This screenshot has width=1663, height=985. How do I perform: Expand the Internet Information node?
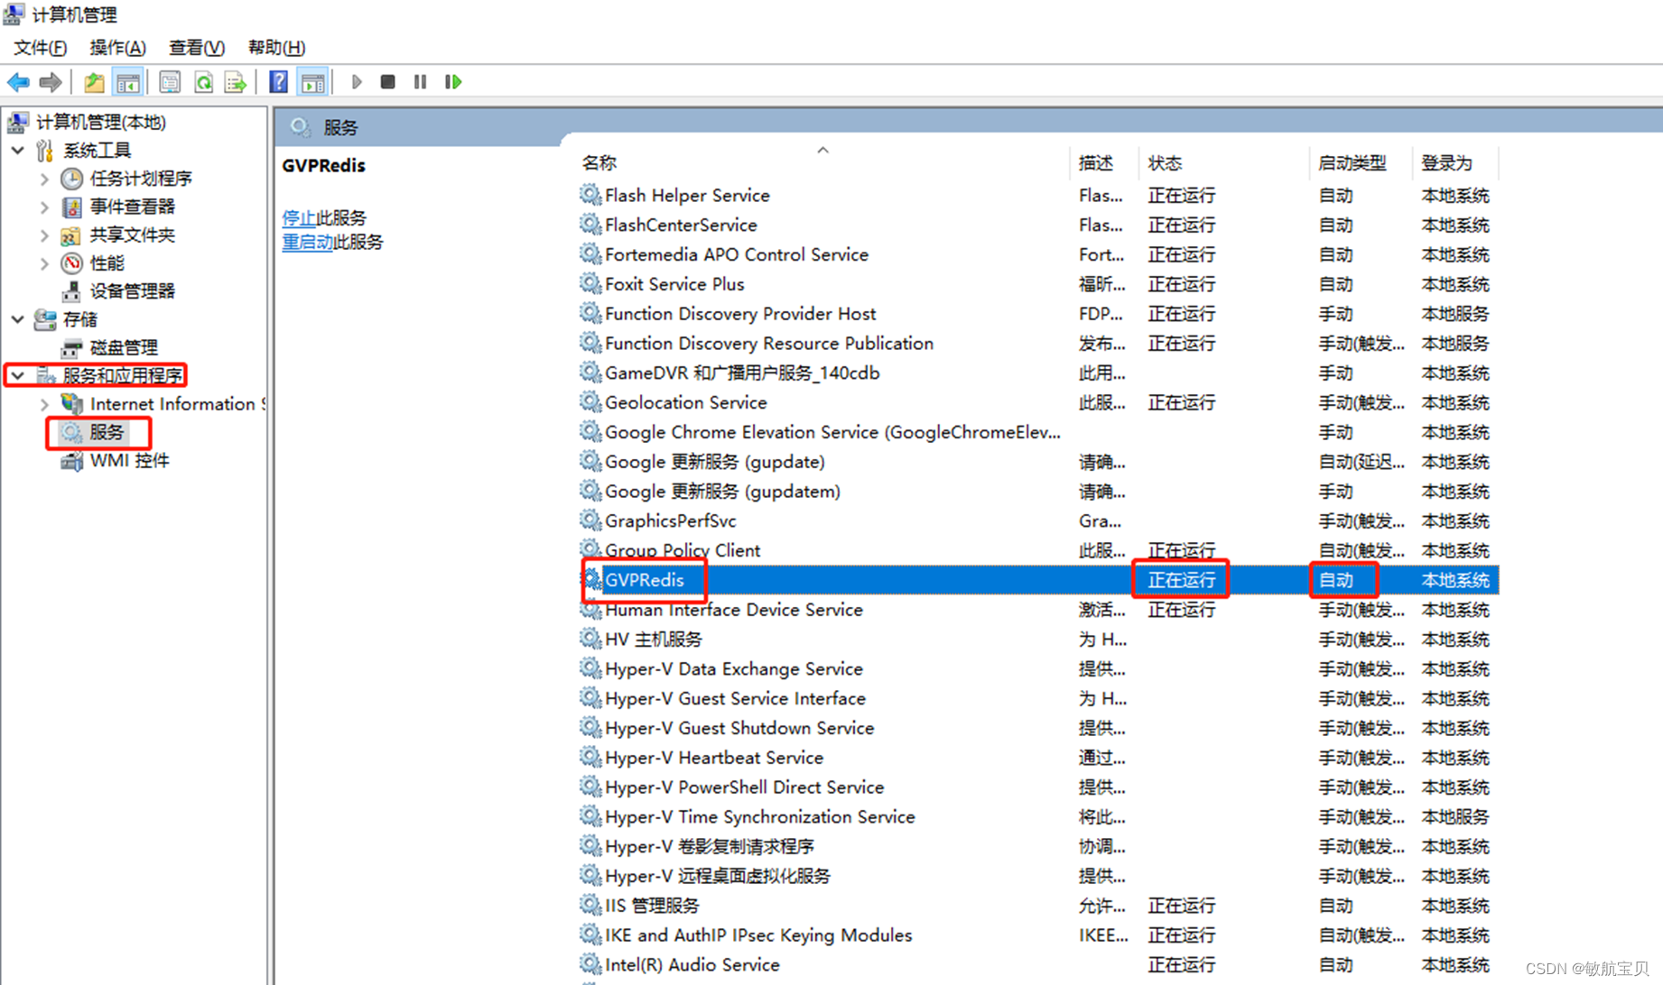pos(44,404)
